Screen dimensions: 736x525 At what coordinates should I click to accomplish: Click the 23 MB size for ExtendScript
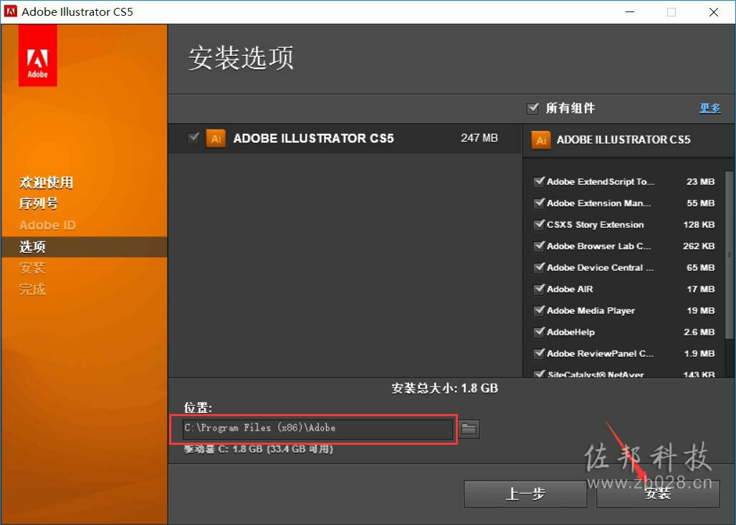(x=700, y=182)
